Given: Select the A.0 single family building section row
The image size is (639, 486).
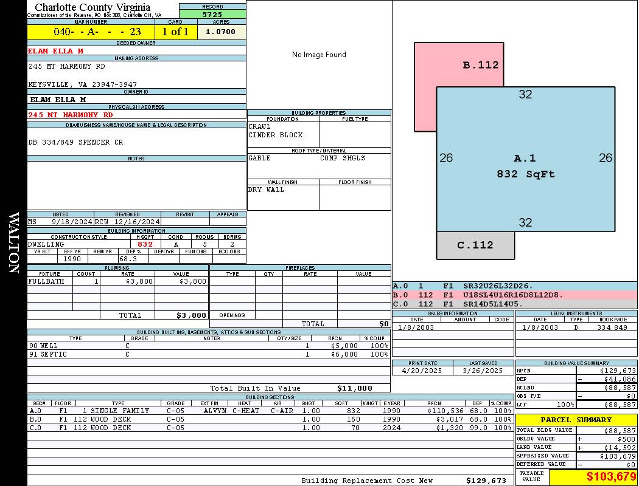Looking at the screenshot, I should pos(270,411).
